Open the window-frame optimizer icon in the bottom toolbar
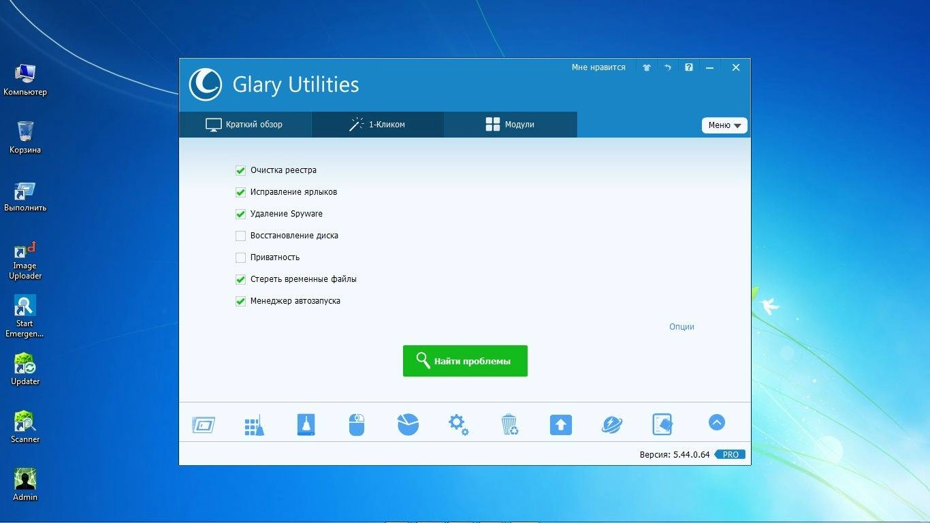The height and width of the screenshot is (523, 930). [x=203, y=425]
